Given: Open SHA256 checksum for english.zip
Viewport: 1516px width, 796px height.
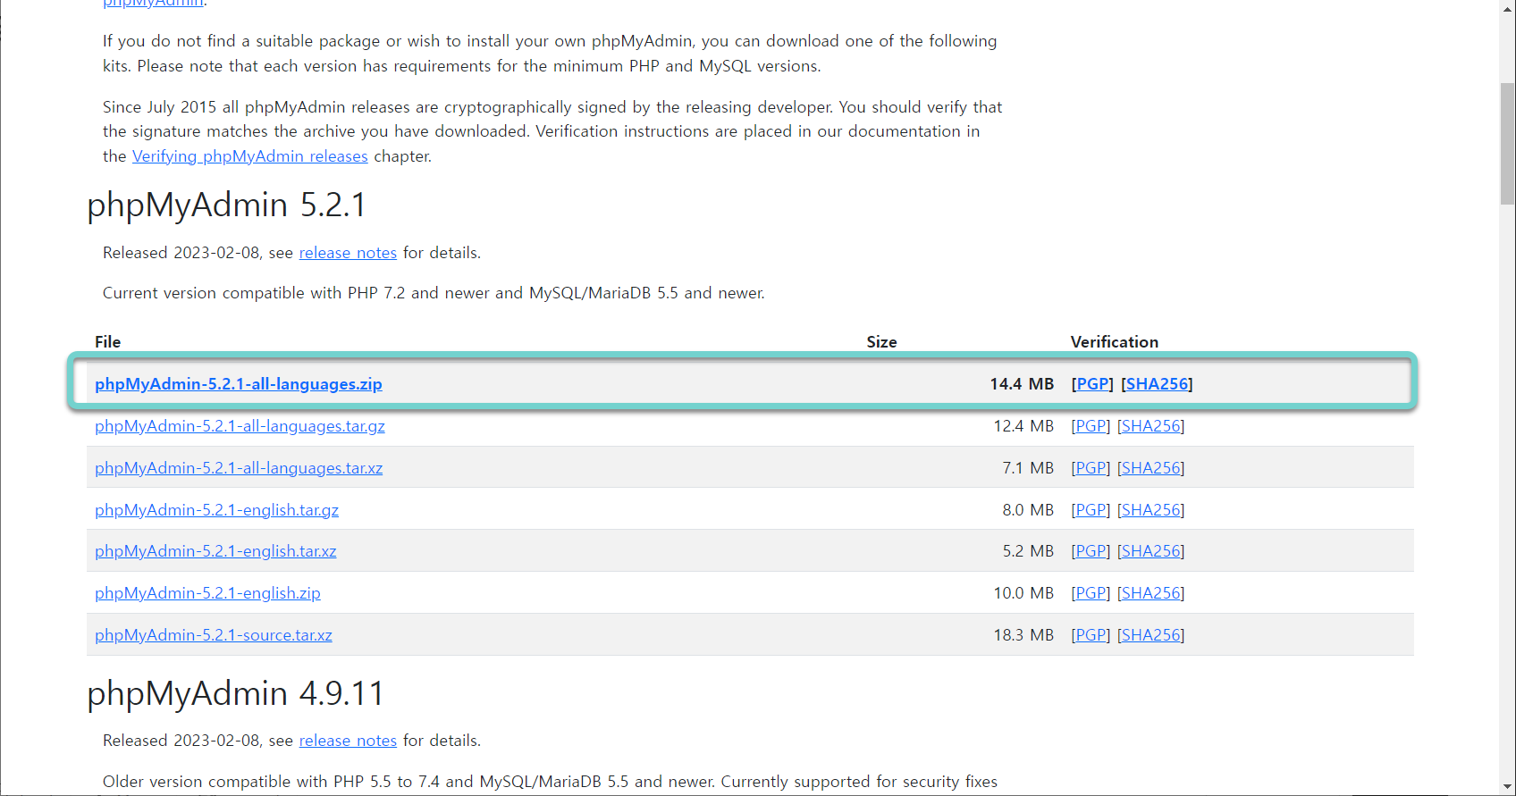Looking at the screenshot, I should point(1151,593).
